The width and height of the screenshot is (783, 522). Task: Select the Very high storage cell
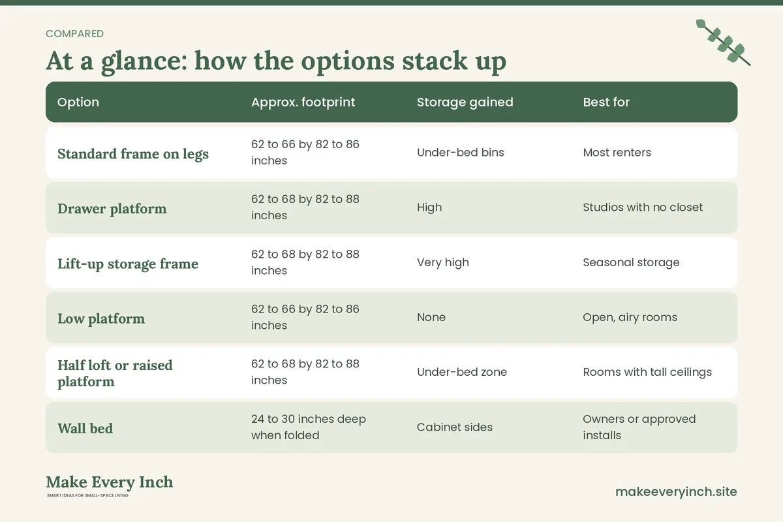(x=443, y=262)
